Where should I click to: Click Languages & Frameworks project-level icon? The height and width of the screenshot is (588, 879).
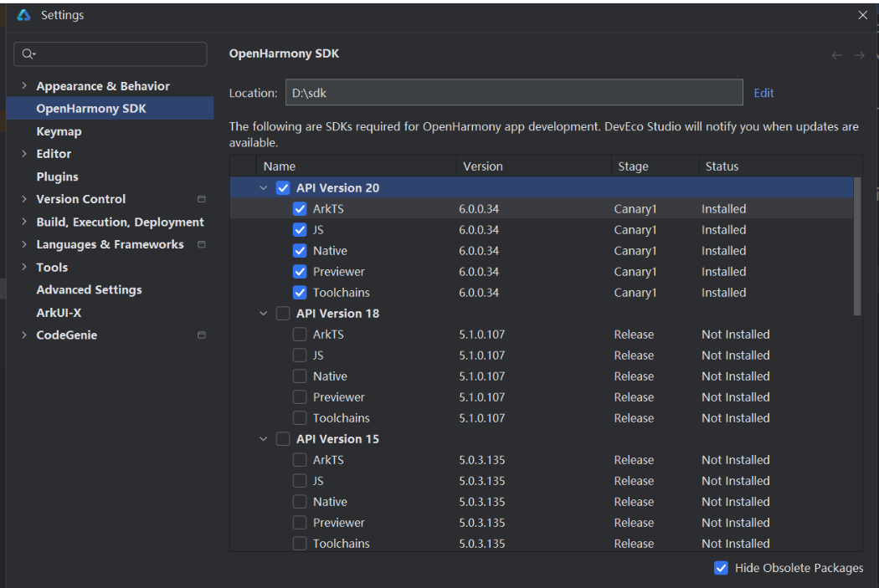click(x=201, y=244)
